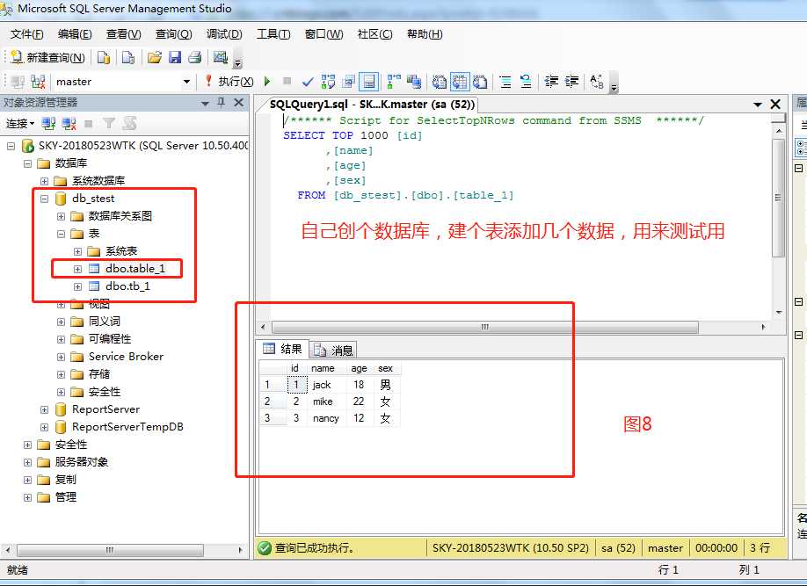Expand the dbo.table_1 node
807x586 pixels.
tap(77, 269)
